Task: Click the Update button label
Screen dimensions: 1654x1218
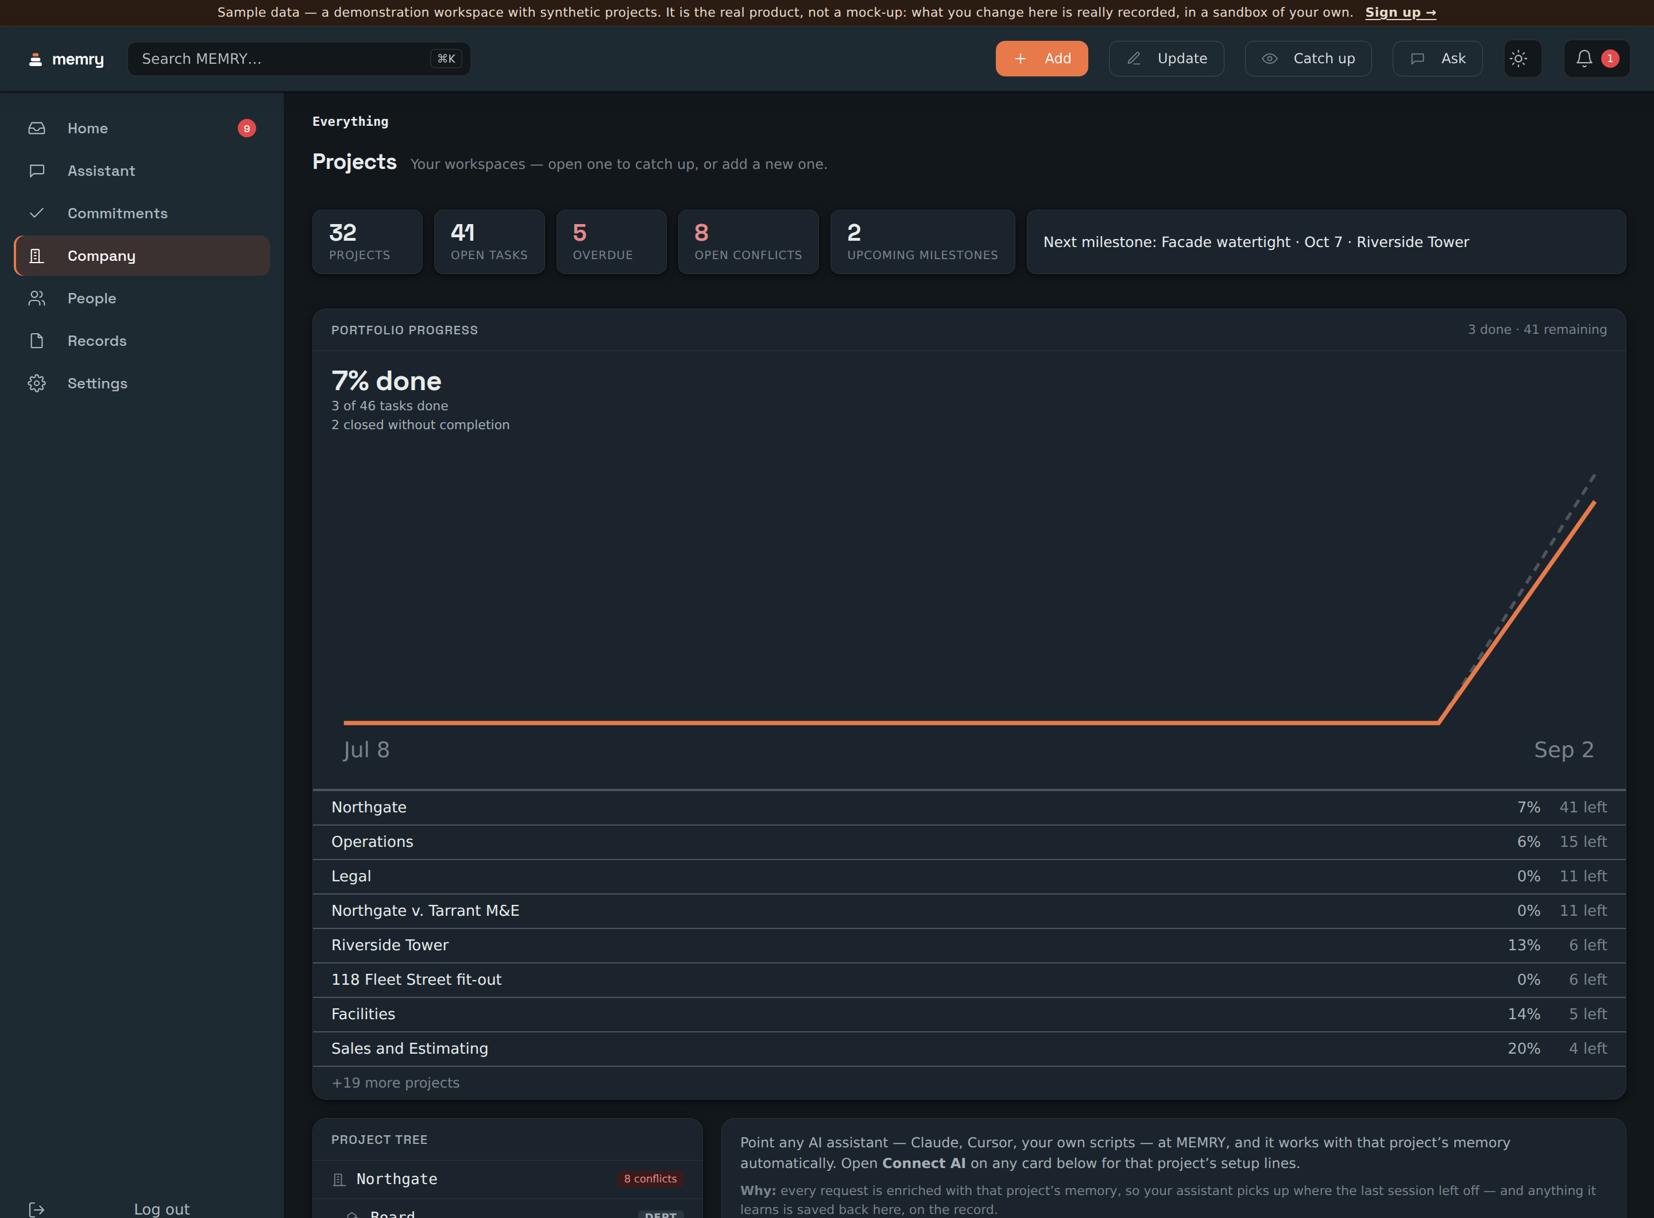Action: point(1182,58)
